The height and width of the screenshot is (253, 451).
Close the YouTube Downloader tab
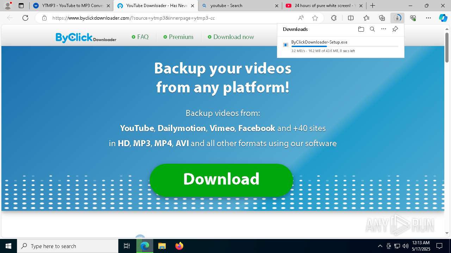[192, 6]
